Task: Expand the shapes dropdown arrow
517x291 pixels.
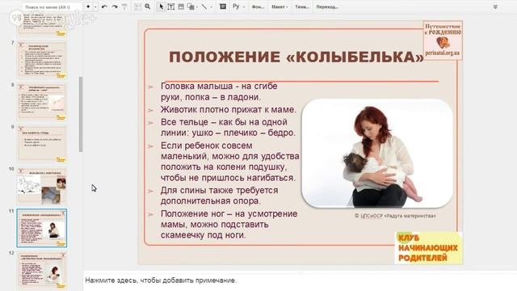Action: [x=196, y=7]
